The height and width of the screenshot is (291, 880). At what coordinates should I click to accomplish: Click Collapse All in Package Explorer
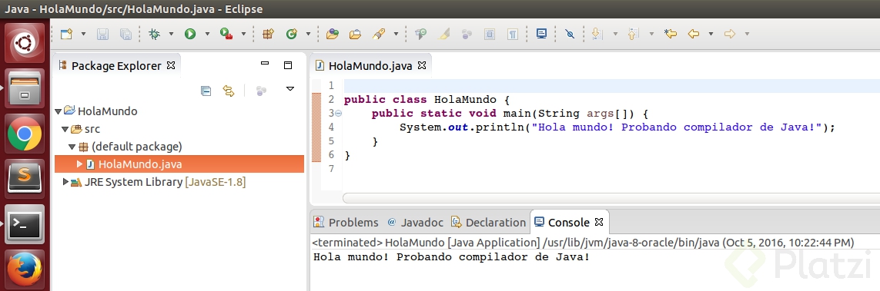pyautogui.click(x=206, y=91)
